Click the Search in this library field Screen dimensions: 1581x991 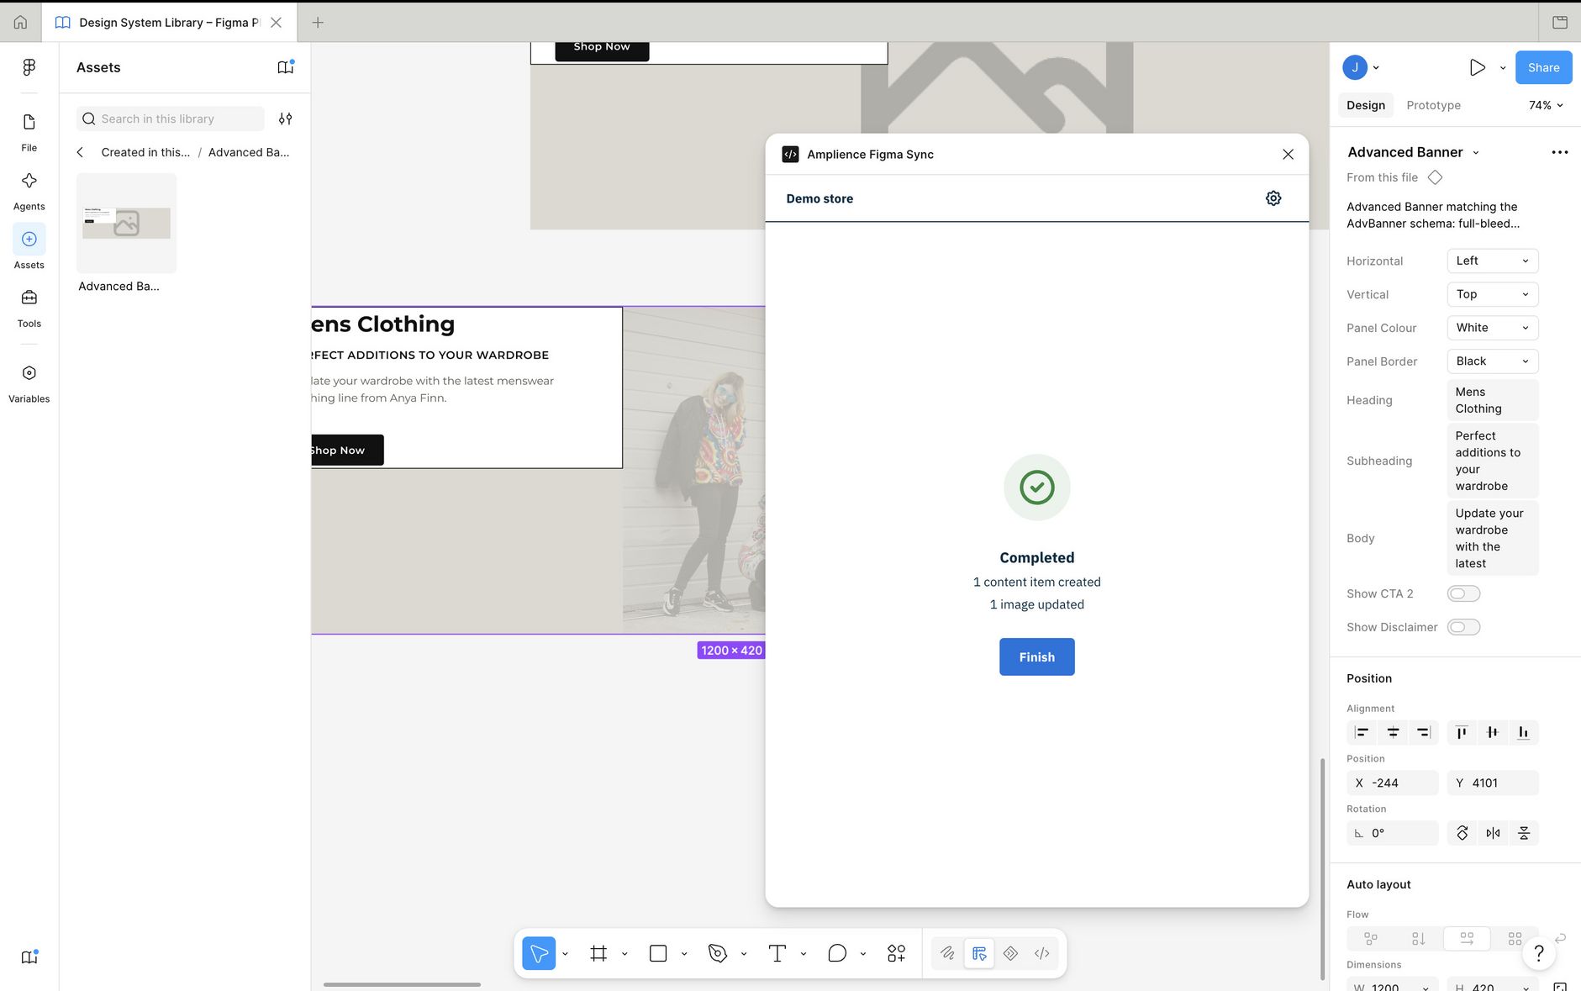point(171,119)
